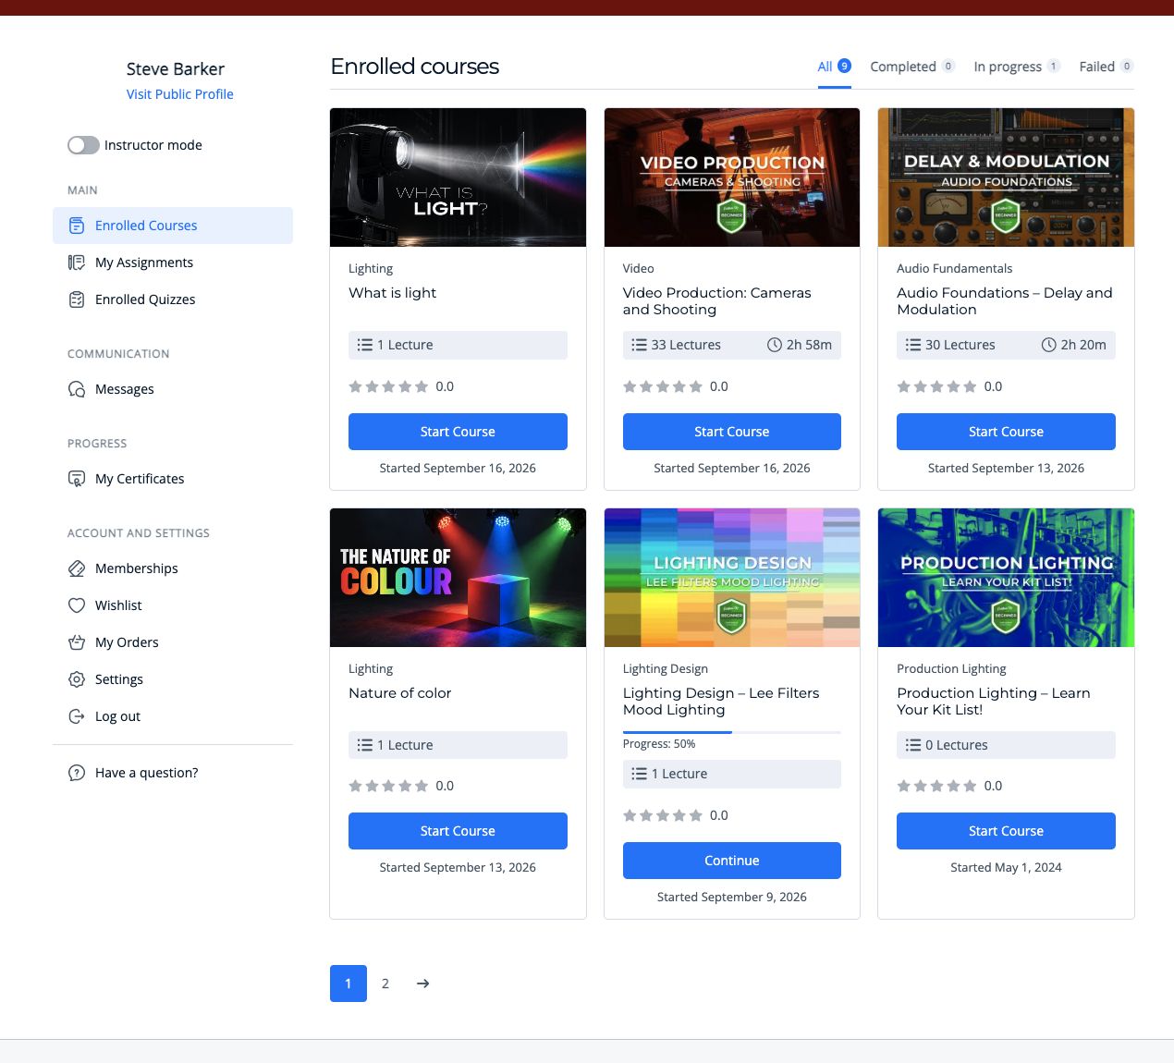Screen dimensions: 1174x1063
Task: Click the lecture list icon in What is light card
Action: 365,345
